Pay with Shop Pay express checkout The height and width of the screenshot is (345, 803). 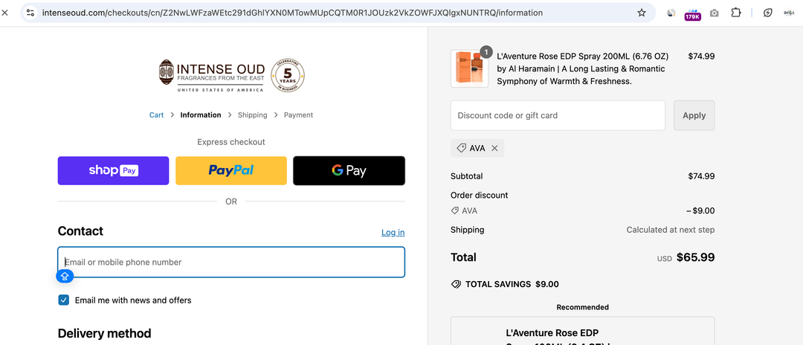(x=113, y=170)
